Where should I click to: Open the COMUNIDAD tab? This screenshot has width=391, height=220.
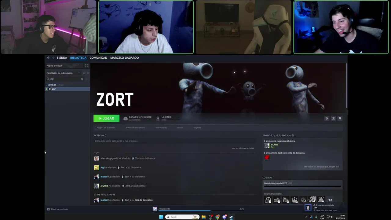tap(98, 58)
